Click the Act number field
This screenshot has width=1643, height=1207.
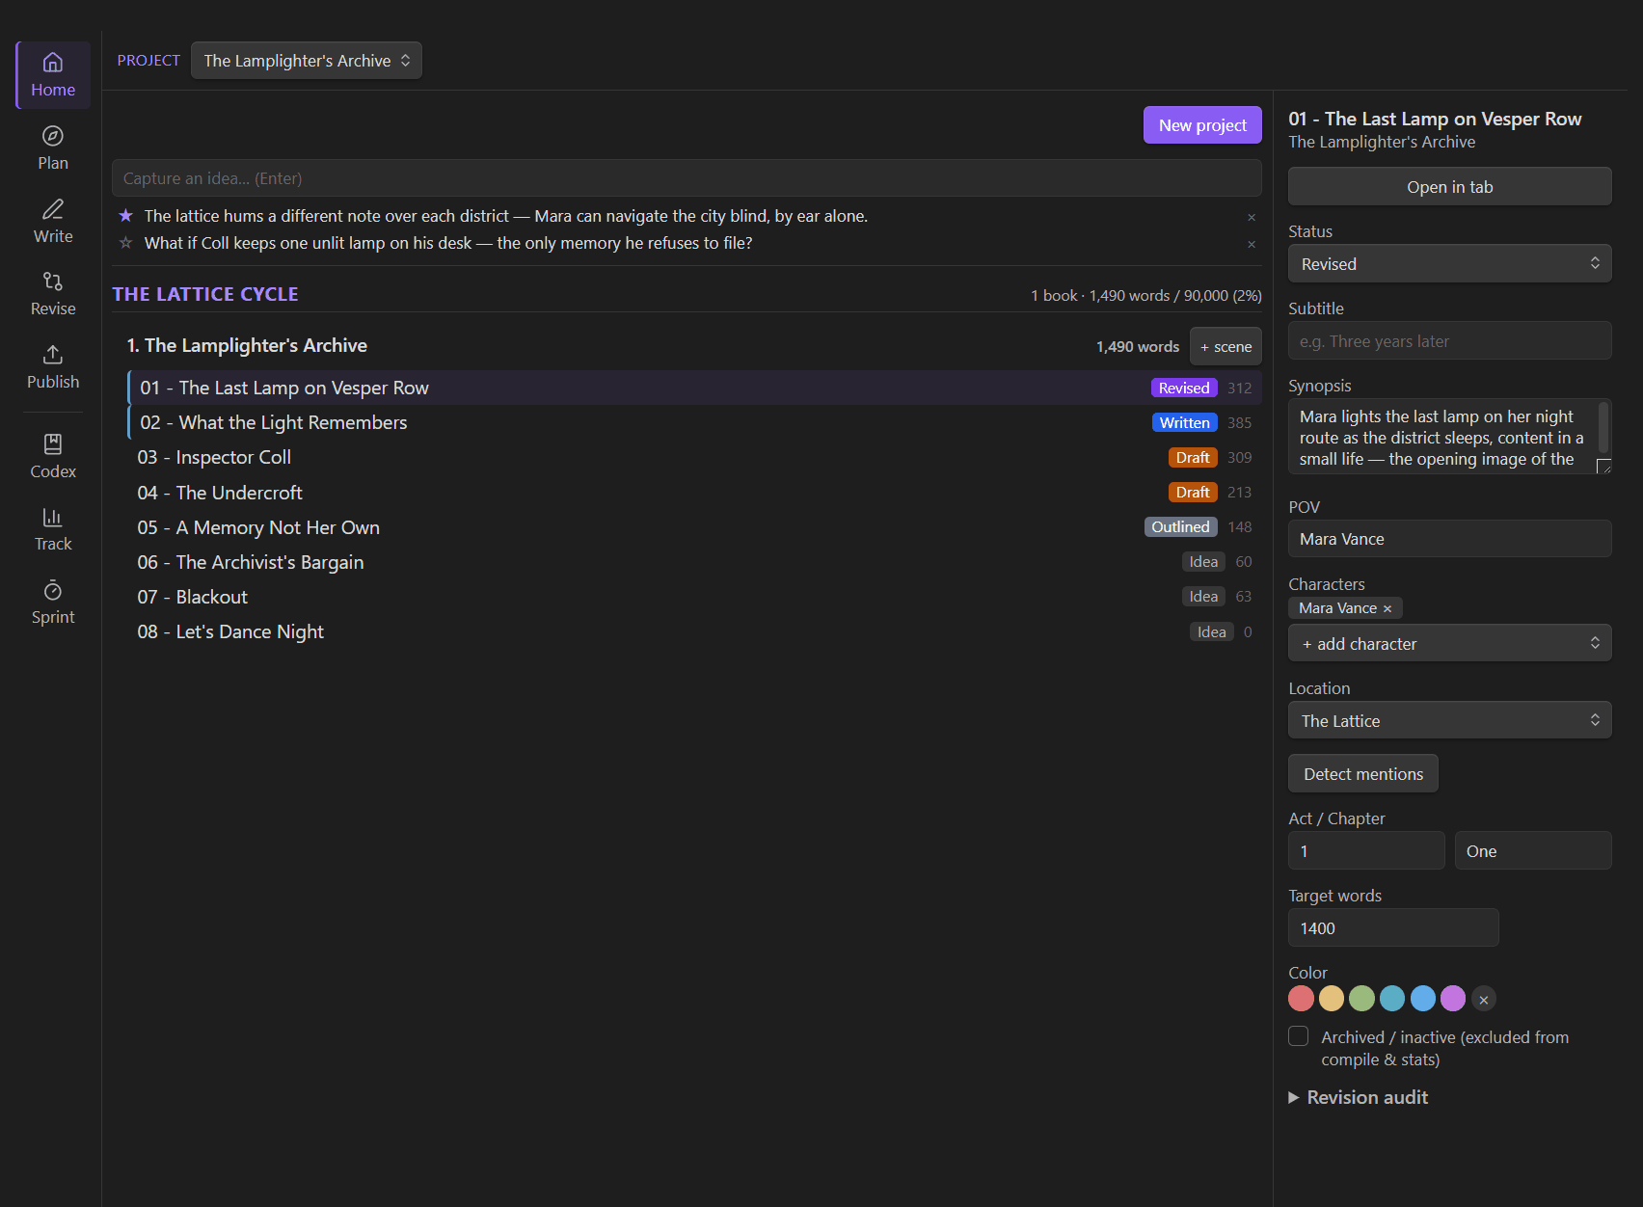coord(1366,850)
